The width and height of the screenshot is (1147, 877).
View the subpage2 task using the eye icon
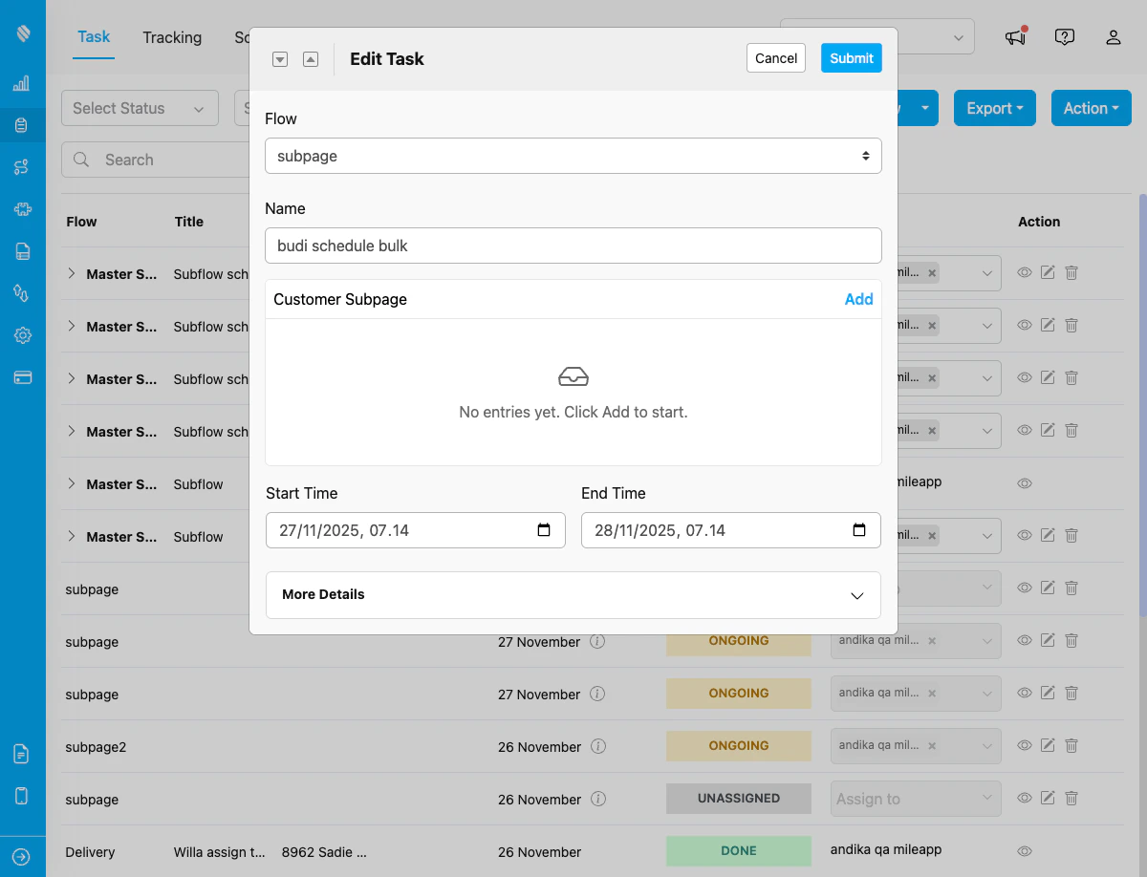click(x=1025, y=746)
